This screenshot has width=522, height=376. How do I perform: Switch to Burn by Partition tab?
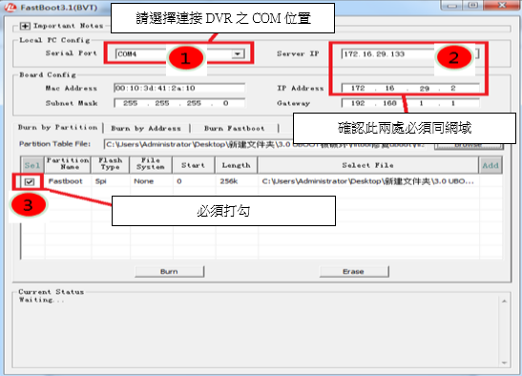58,128
